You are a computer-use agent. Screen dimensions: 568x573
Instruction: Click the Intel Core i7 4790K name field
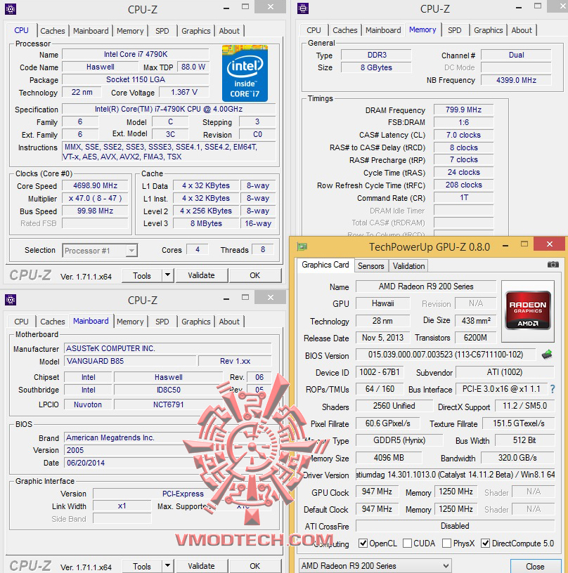coord(136,54)
